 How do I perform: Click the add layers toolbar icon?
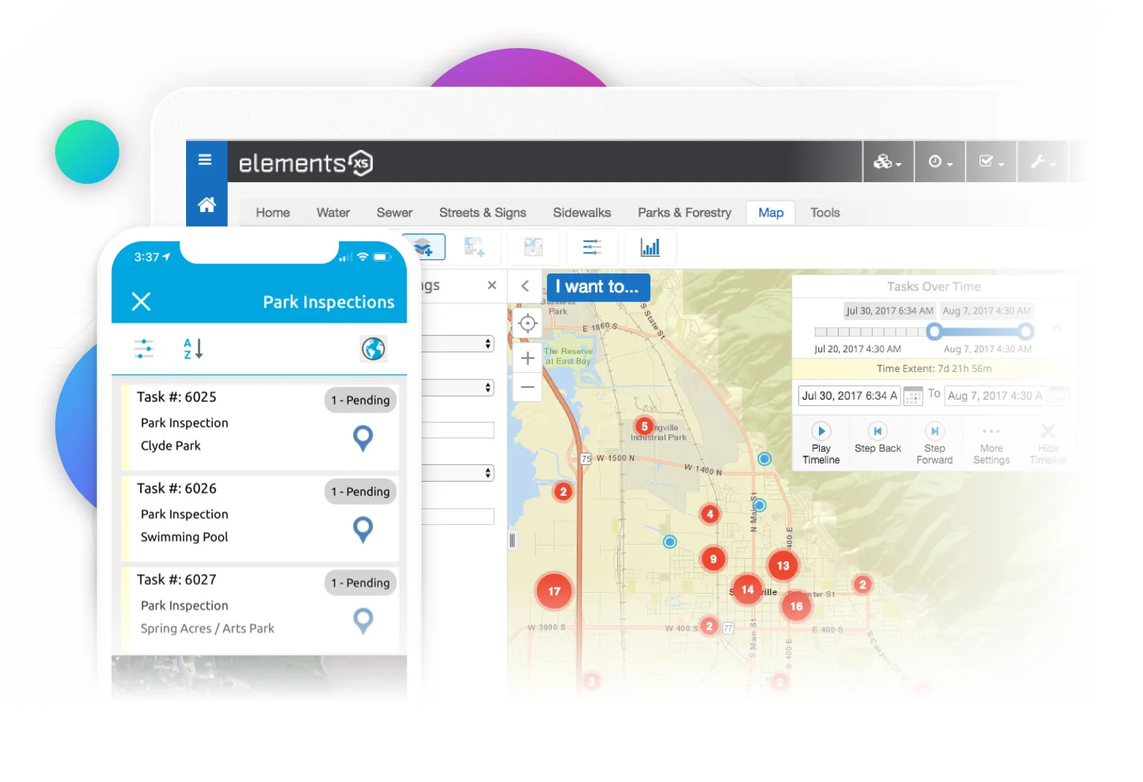(424, 248)
